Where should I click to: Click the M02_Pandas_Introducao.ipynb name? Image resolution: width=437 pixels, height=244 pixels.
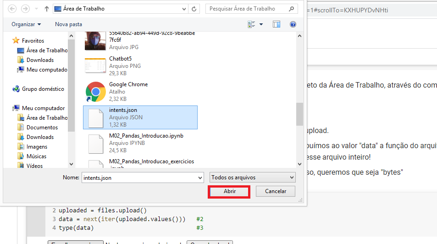(146, 136)
